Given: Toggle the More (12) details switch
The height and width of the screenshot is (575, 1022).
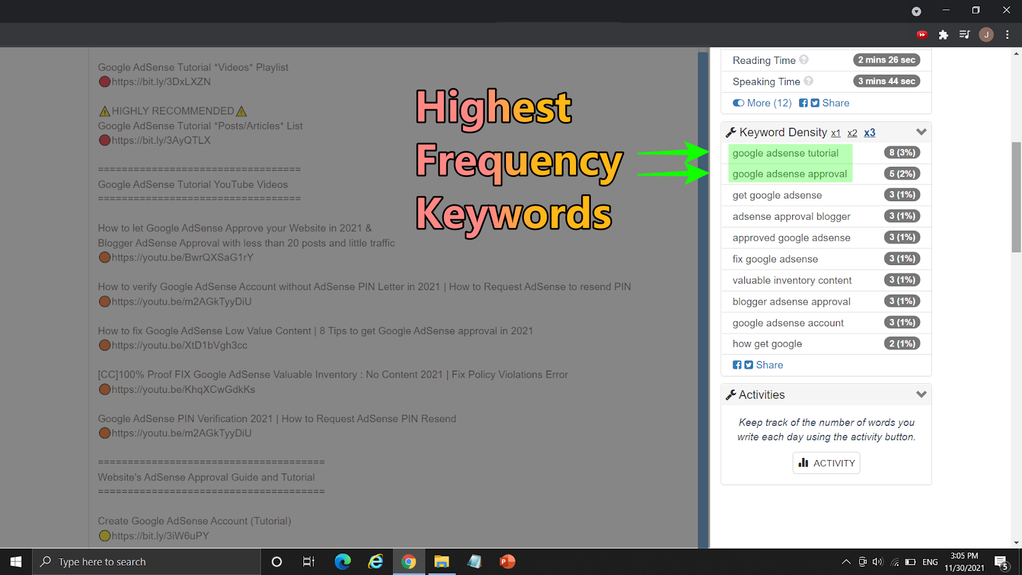Looking at the screenshot, I should click(738, 103).
